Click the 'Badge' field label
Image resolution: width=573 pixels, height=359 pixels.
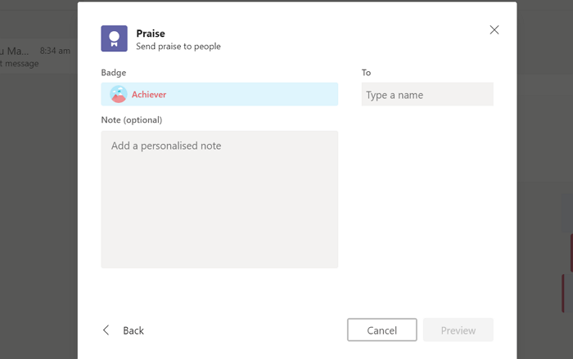pos(113,73)
